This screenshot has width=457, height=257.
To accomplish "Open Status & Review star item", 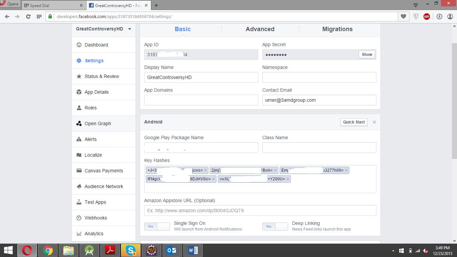I will click(x=104, y=76).
